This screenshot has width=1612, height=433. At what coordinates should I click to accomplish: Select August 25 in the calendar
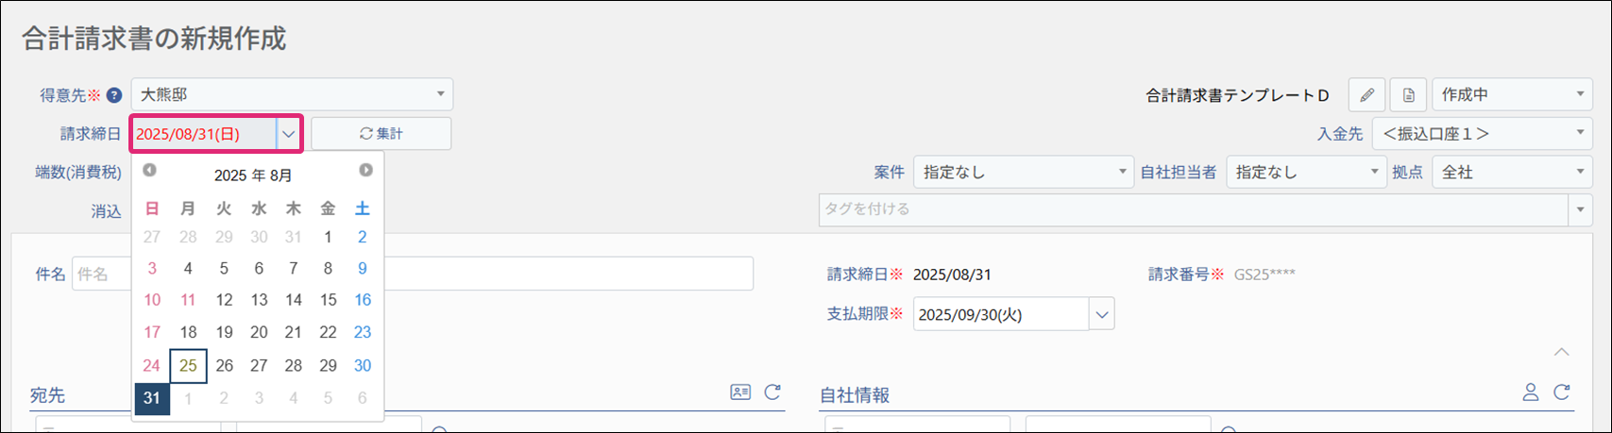[188, 366]
